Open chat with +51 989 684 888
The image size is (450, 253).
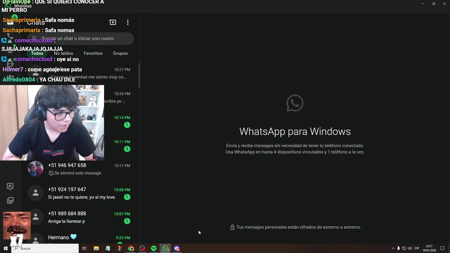click(x=80, y=217)
